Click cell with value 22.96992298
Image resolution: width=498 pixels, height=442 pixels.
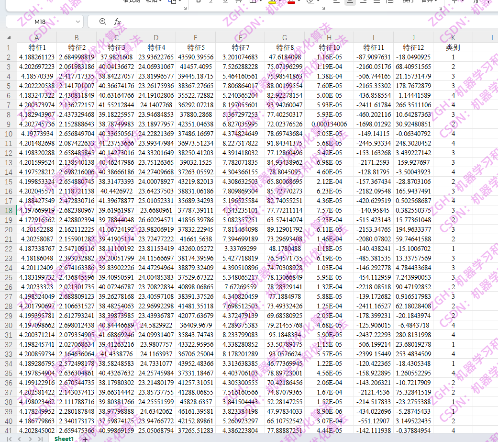(156, 306)
